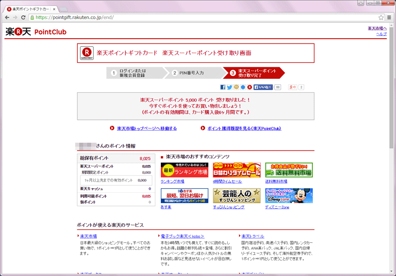Reload the page with the refresh icon
This screenshot has width=396, height=276.
[x=23, y=17]
